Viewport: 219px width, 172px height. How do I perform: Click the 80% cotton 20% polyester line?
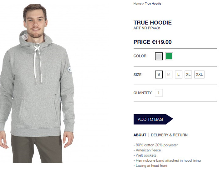[155, 145]
